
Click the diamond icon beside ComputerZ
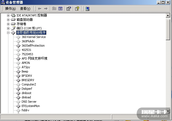(18, 84)
